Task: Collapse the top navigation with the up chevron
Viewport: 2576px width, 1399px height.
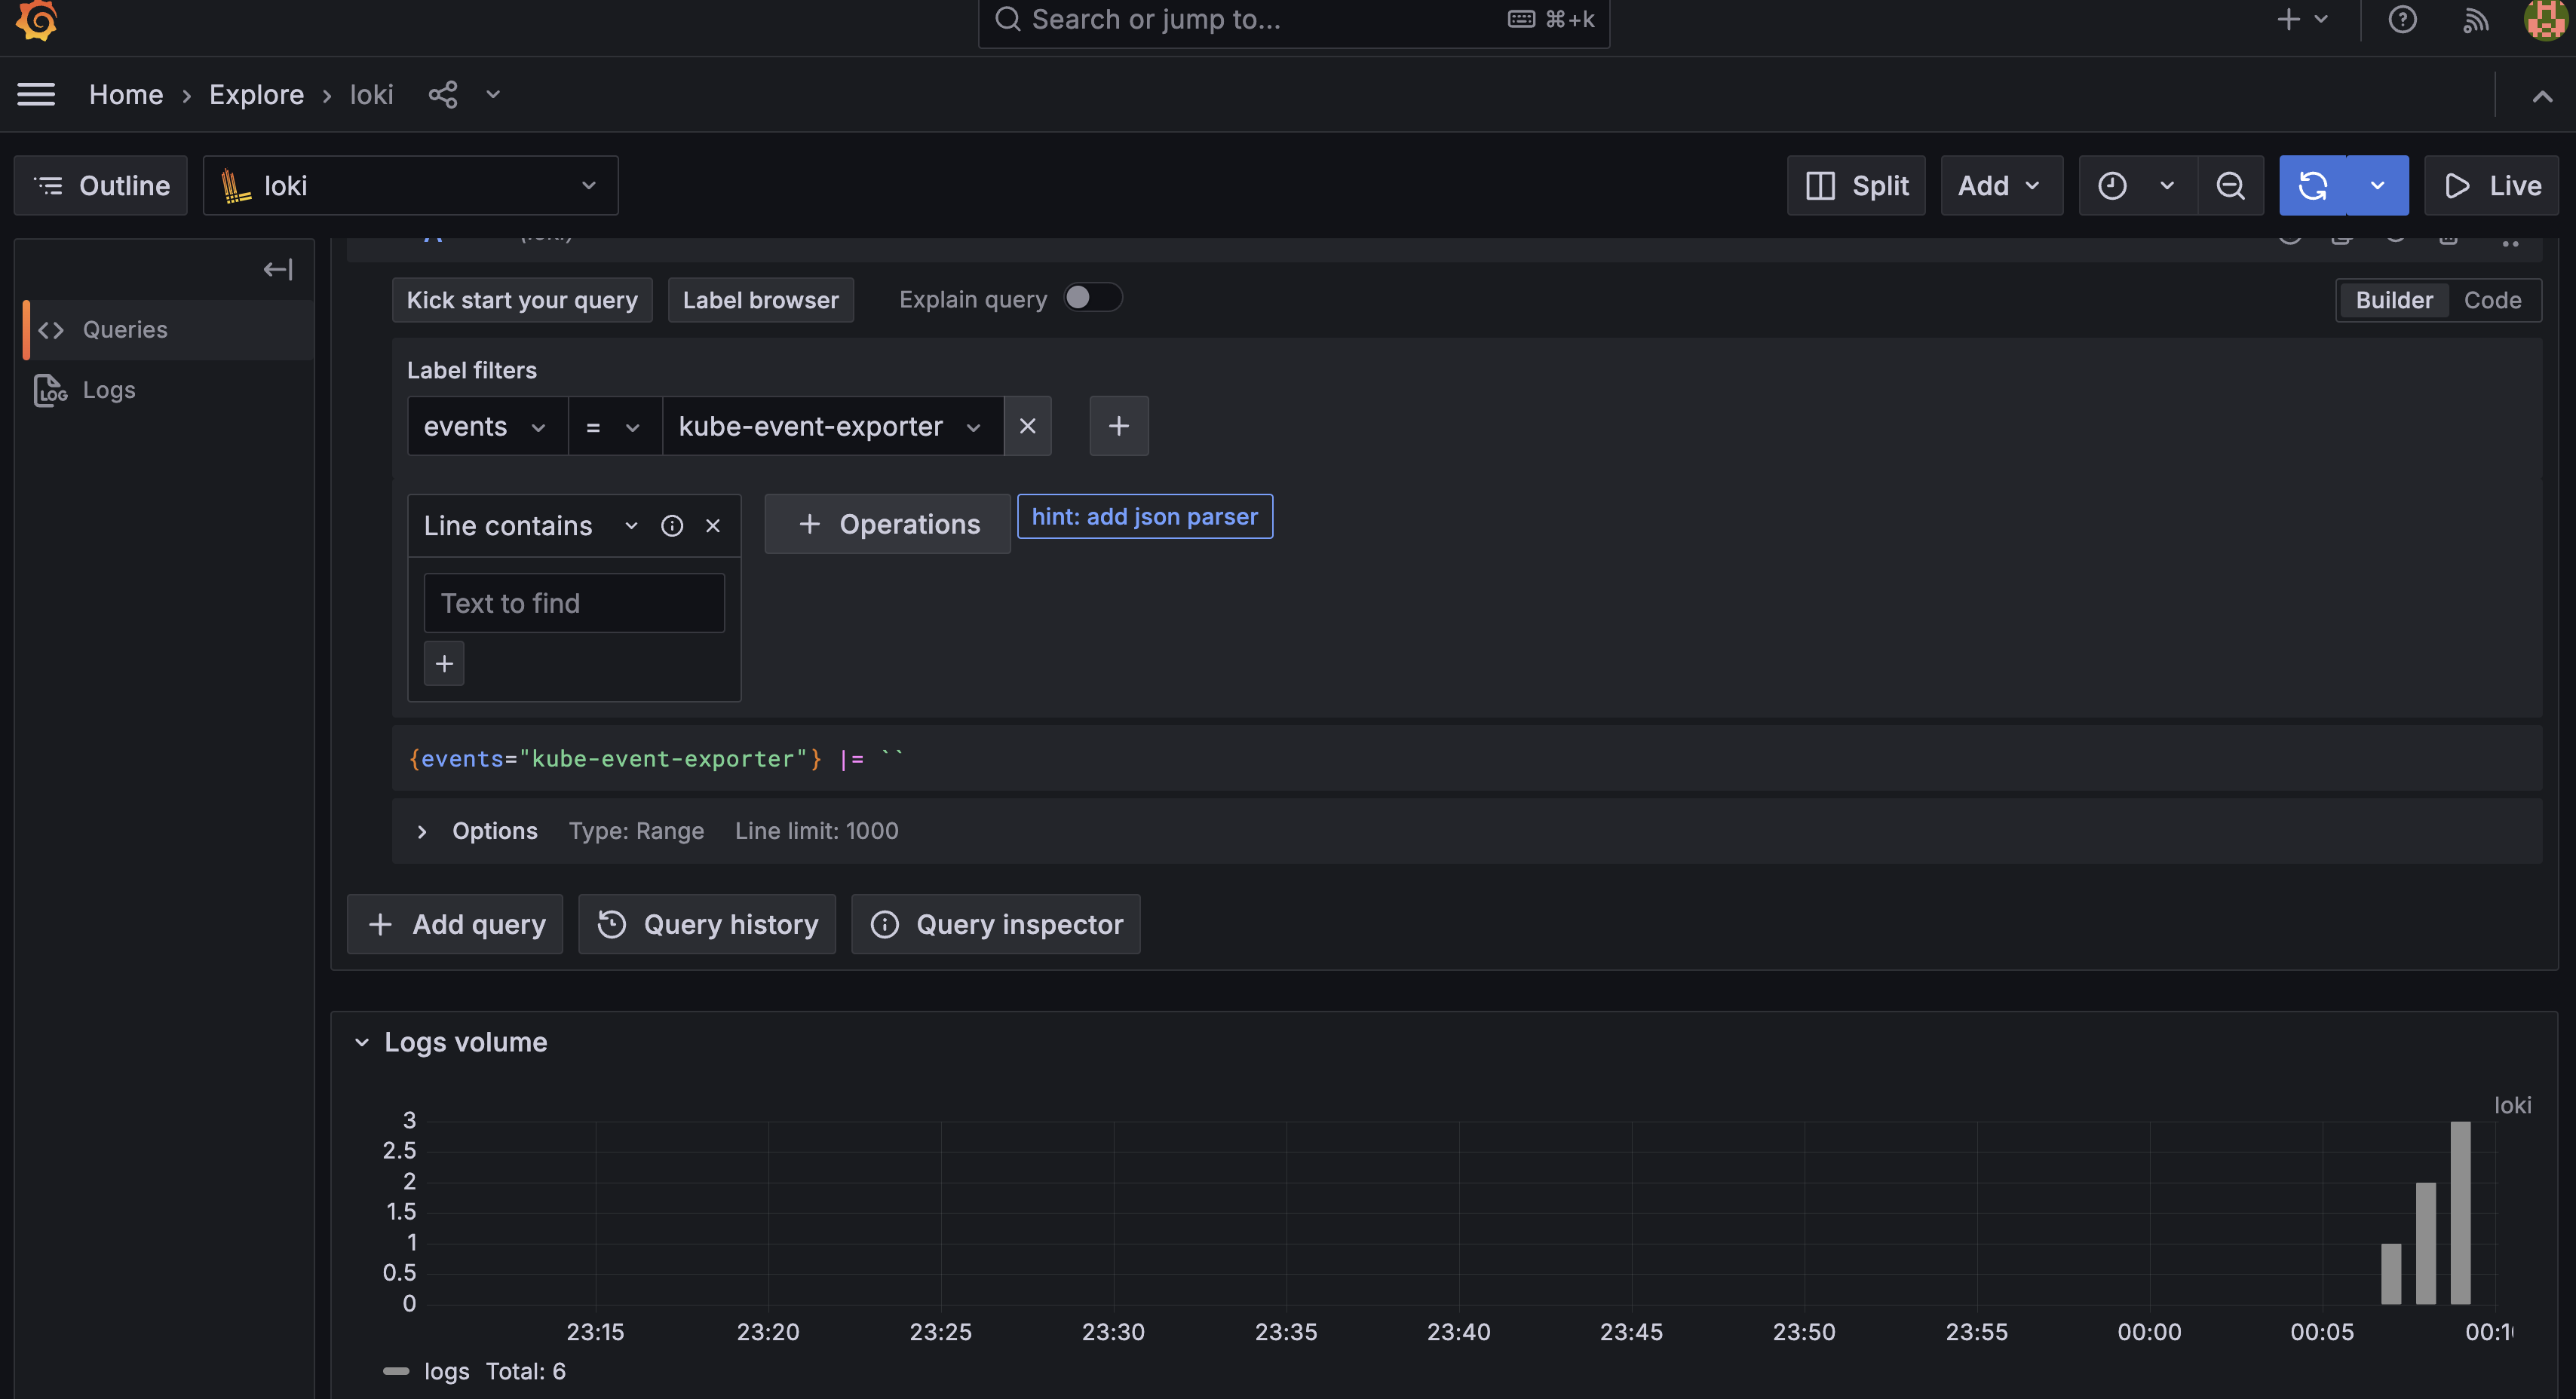Action: [2541, 96]
